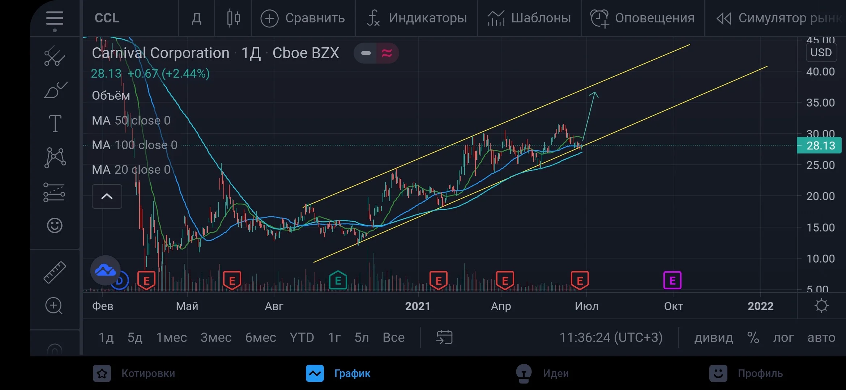
Task: Select the trend line drawing tool
Action: pyautogui.click(x=55, y=56)
